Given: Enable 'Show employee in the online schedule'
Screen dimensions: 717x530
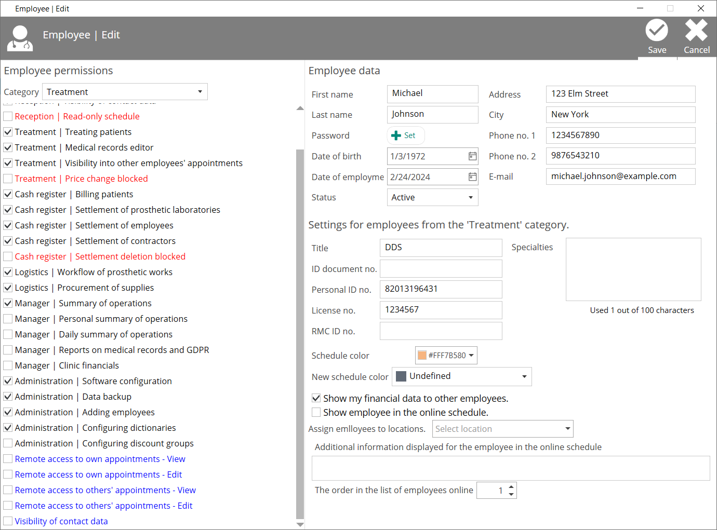Looking at the screenshot, I should click(316, 412).
